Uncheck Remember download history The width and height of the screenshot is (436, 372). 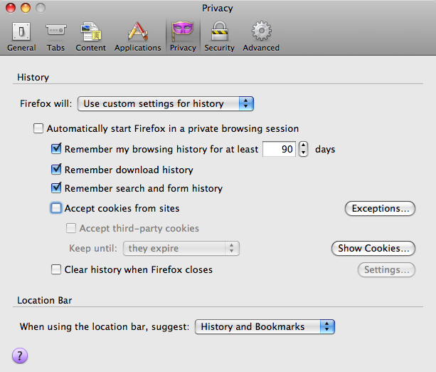click(57, 170)
